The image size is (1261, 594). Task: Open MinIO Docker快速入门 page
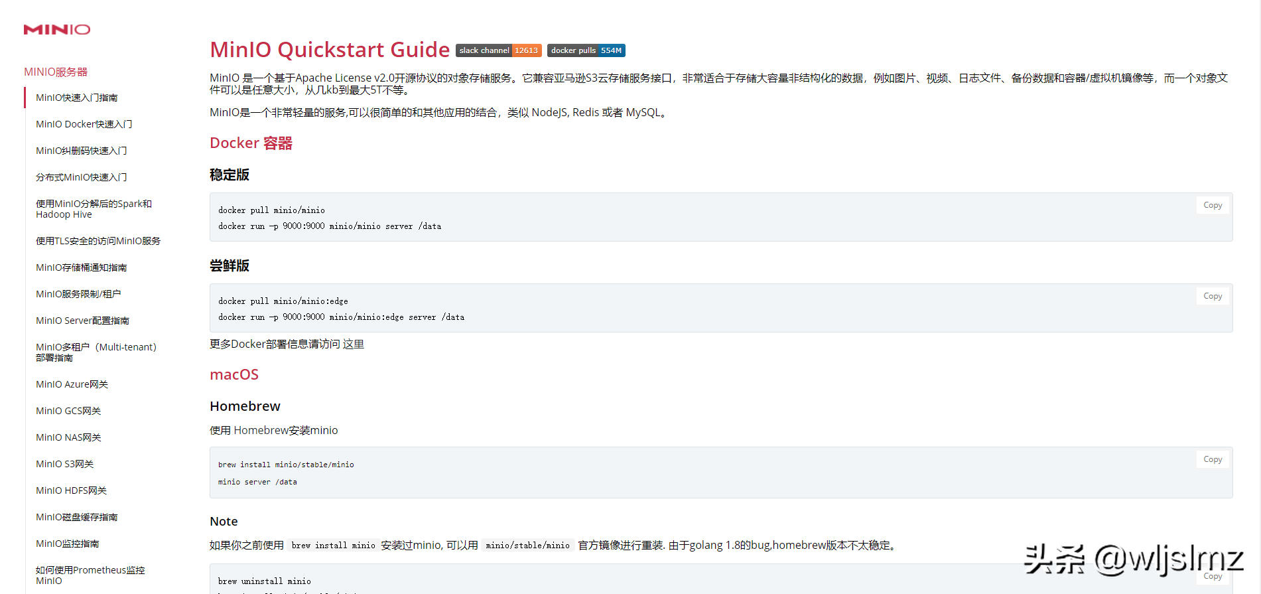coord(84,124)
